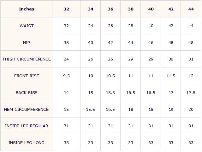Select thigh circumference value 24
The height and width of the screenshot is (152, 202).
coord(66,59)
